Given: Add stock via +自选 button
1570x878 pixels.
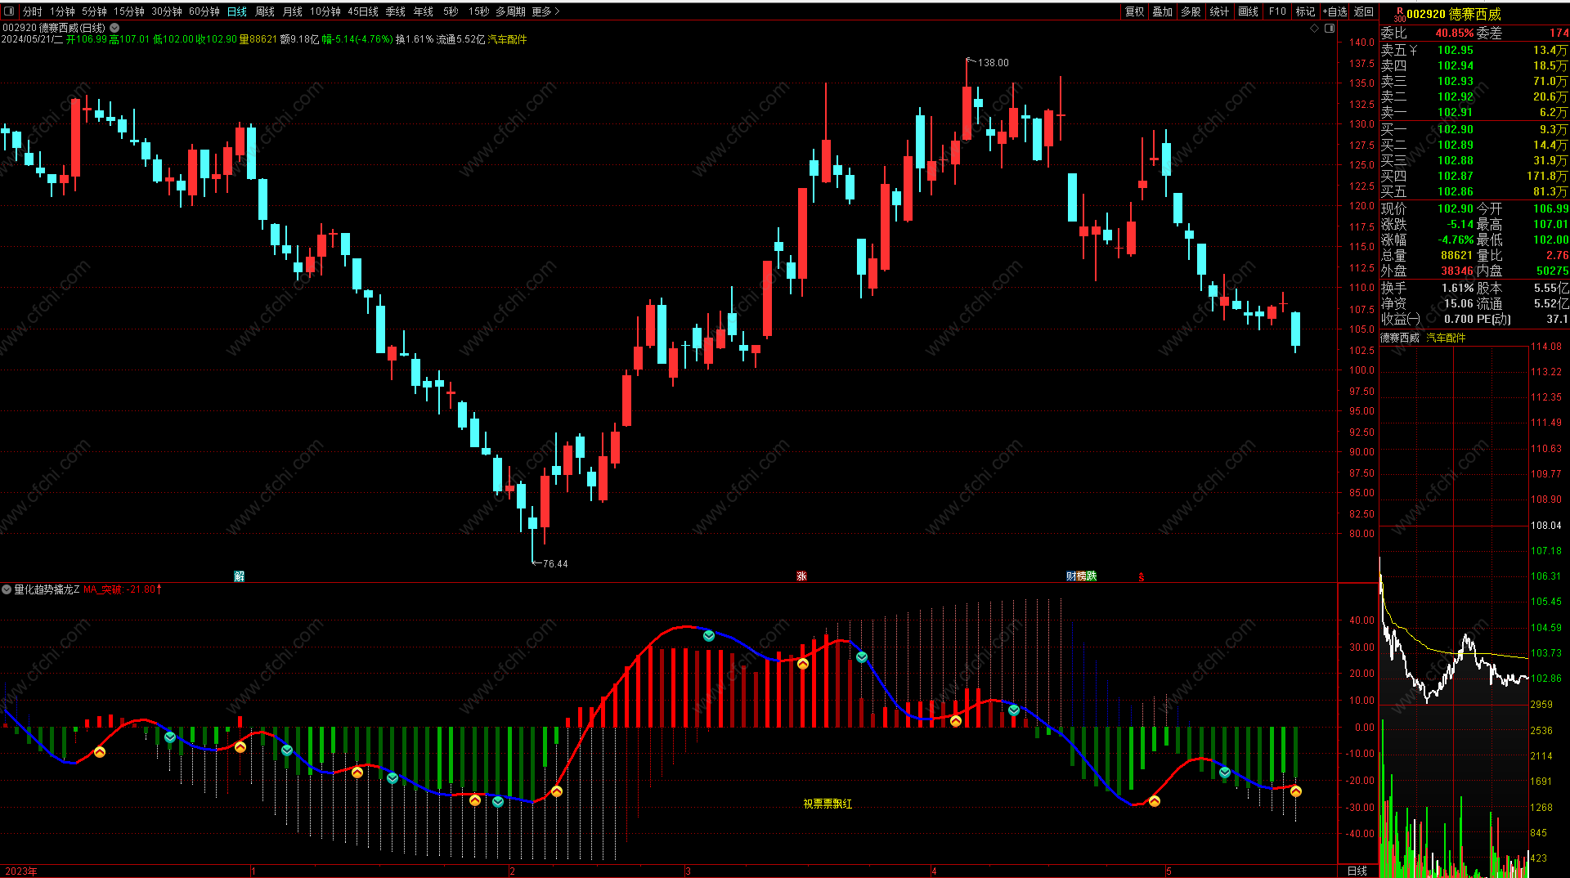Looking at the screenshot, I should point(1334,11).
